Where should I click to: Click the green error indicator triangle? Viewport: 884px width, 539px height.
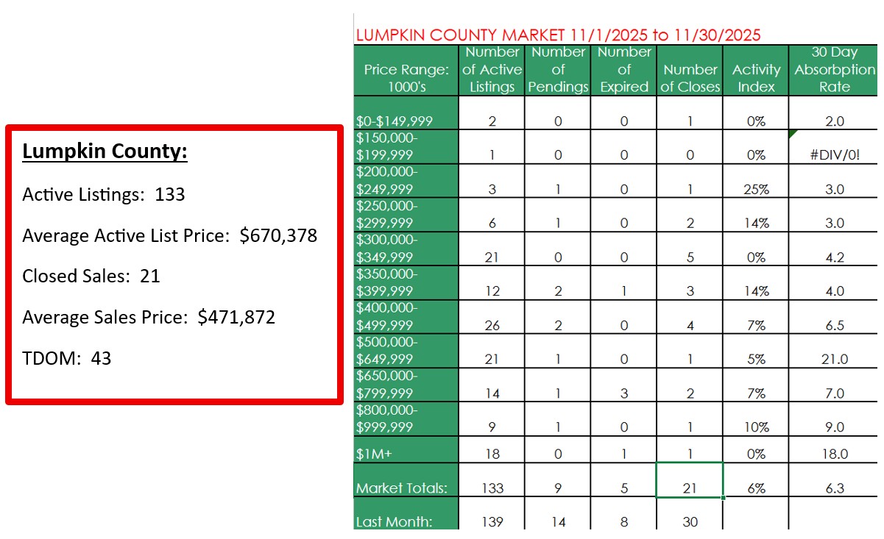point(793,134)
